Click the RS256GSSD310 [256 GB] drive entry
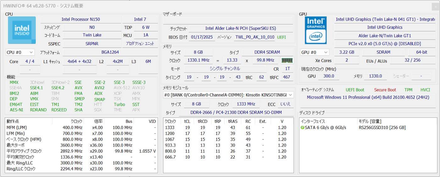The image size is (440, 177). (x=382, y=127)
